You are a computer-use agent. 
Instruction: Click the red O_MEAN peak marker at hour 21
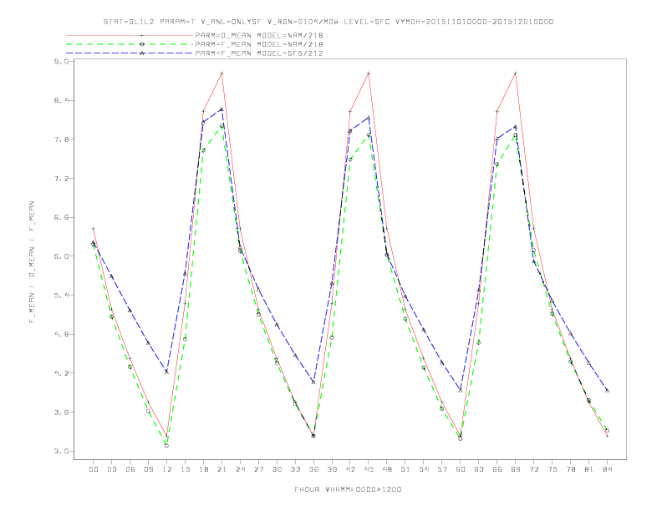[x=222, y=73]
